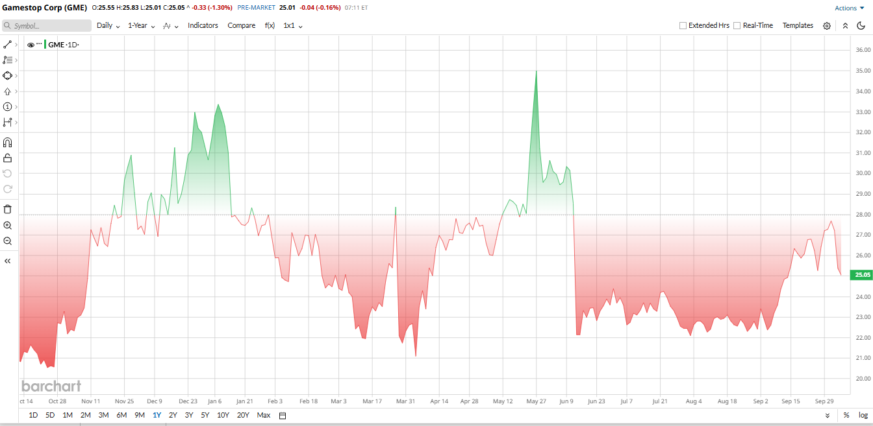Click the undo arrow icon

(x=8, y=173)
